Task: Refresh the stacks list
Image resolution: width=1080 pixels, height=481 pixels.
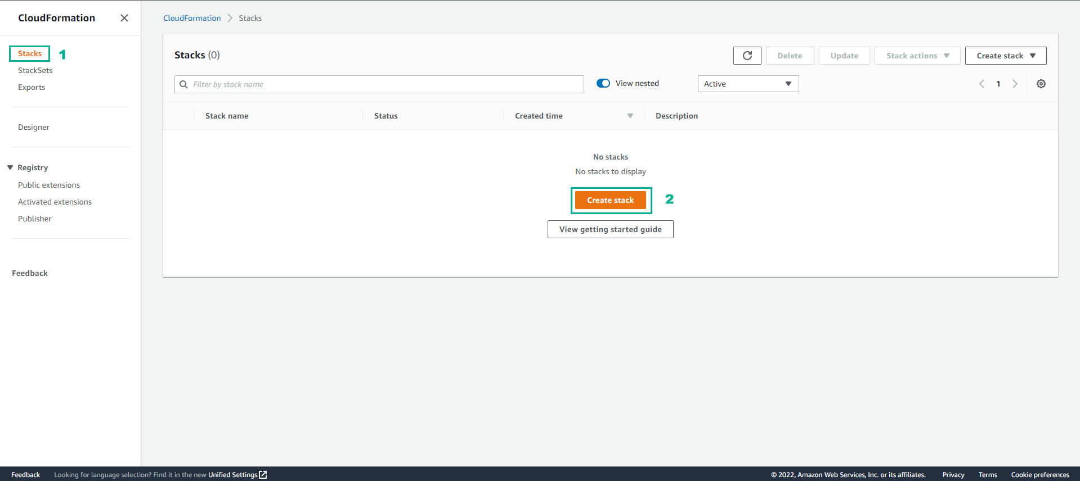Action: [747, 56]
